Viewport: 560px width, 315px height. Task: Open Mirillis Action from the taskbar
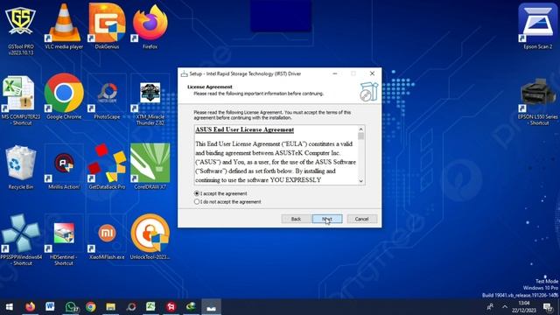(171, 307)
